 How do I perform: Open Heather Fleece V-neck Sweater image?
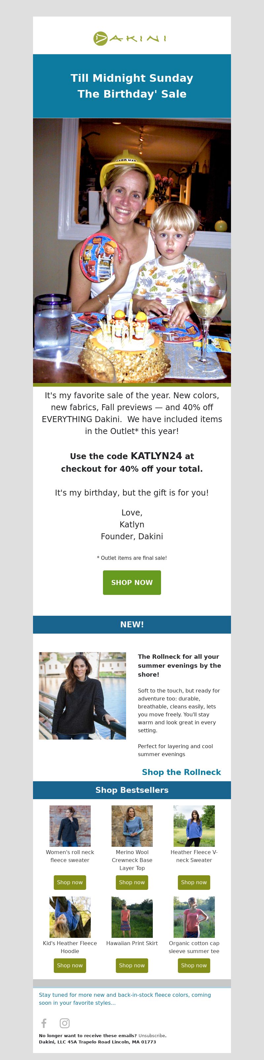(194, 826)
